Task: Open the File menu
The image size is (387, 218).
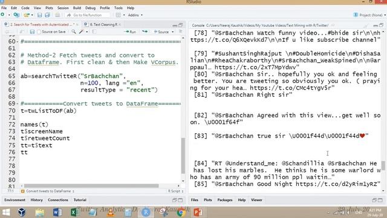Action: pyautogui.click(x=4, y=8)
